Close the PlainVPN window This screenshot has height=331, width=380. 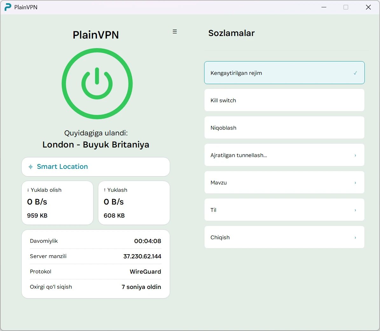click(368, 7)
